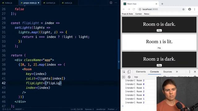The image size is (198, 111).
Task: Switch to the Elements DevTools tab
Action: (141, 72)
